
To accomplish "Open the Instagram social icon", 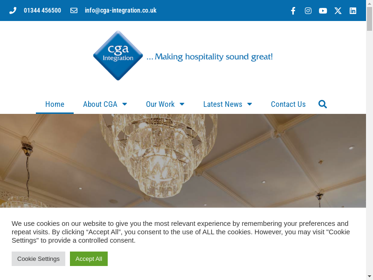I will click(x=308, y=11).
